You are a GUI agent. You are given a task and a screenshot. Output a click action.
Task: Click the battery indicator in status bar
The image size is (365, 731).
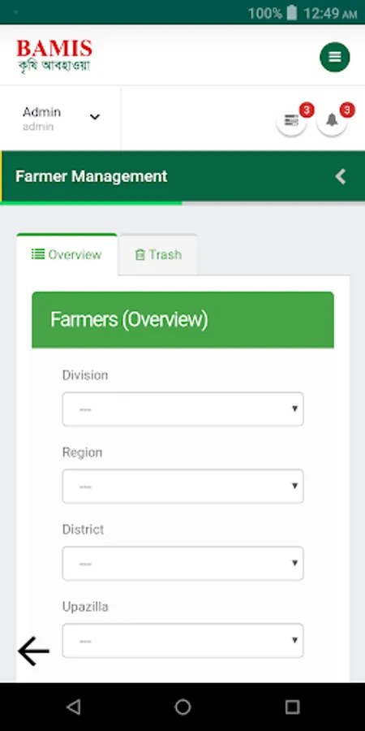(292, 12)
